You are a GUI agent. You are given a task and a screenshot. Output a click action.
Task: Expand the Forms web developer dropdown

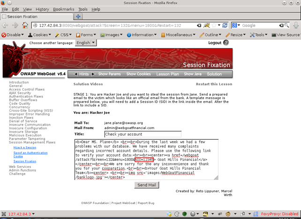[85, 34]
